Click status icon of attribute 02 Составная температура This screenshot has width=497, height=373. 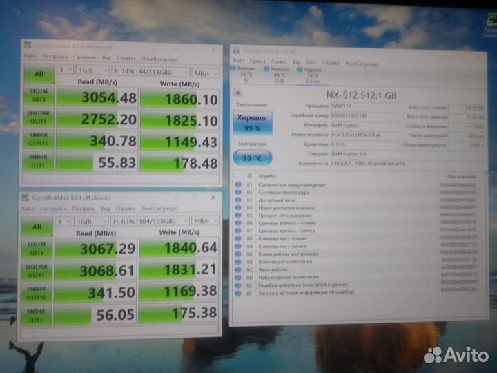238,192
